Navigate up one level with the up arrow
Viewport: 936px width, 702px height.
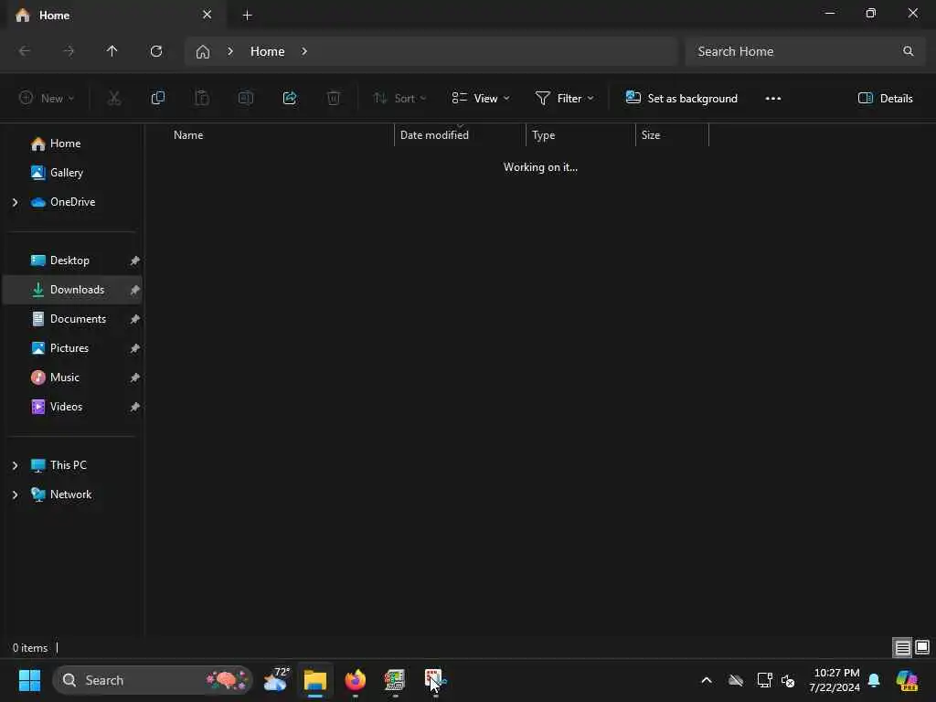pyautogui.click(x=112, y=51)
